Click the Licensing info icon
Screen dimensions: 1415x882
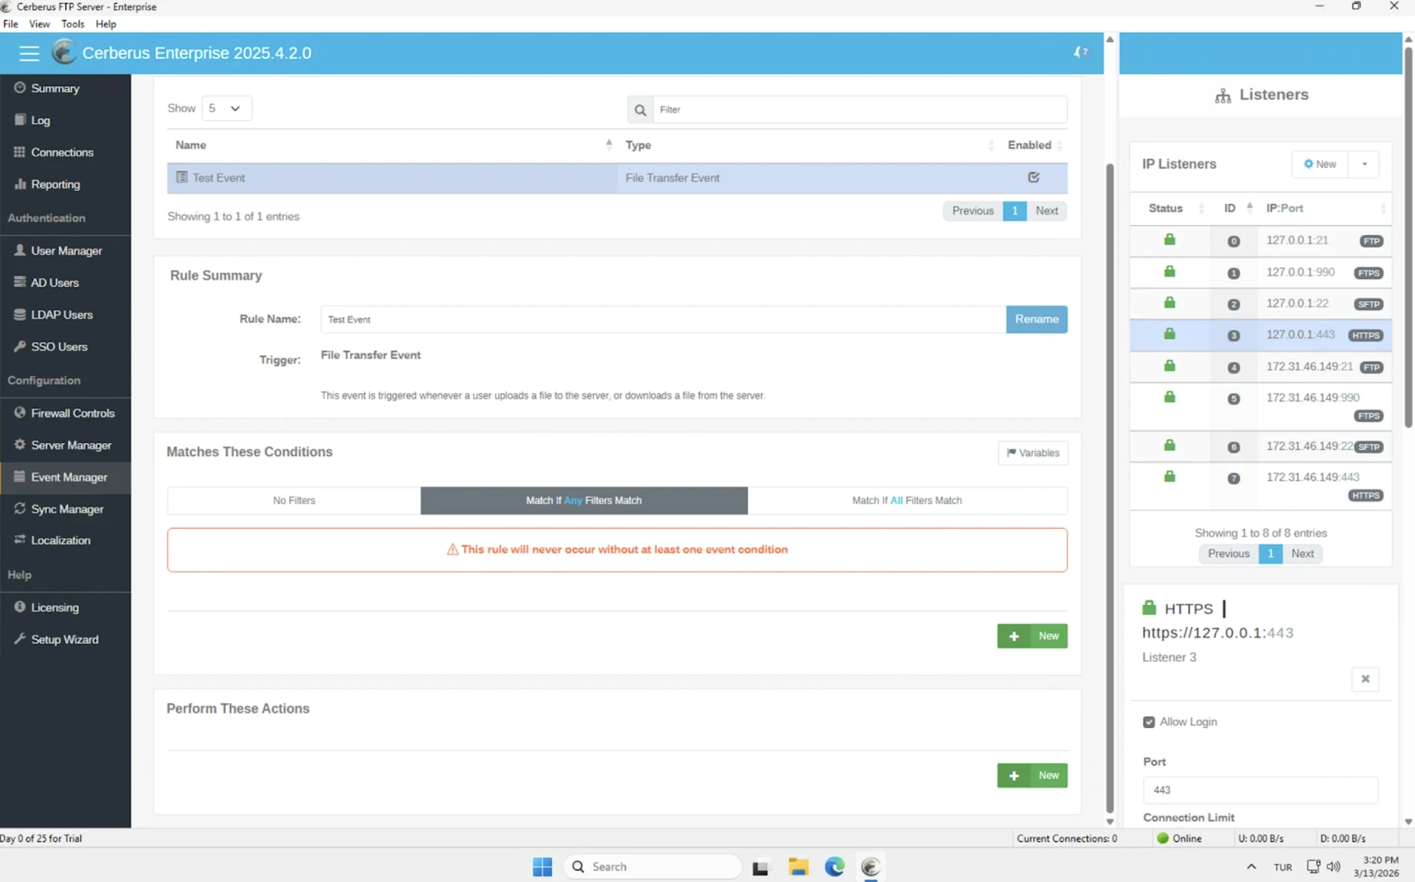20,607
